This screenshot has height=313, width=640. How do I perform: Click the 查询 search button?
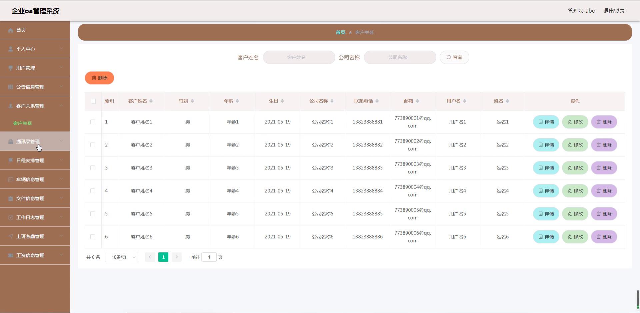point(454,57)
